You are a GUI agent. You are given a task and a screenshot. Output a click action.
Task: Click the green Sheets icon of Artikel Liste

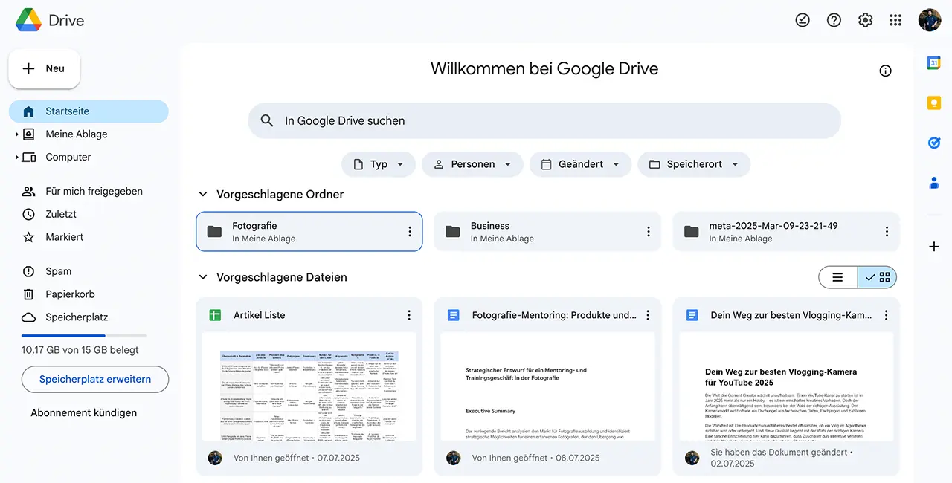(x=215, y=315)
